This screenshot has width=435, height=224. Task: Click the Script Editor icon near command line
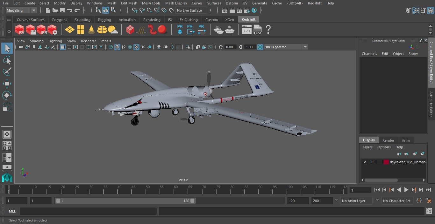point(429,211)
